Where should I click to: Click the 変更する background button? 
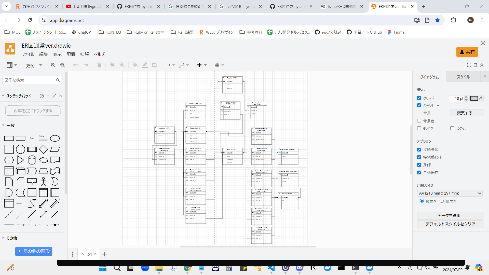(466, 113)
